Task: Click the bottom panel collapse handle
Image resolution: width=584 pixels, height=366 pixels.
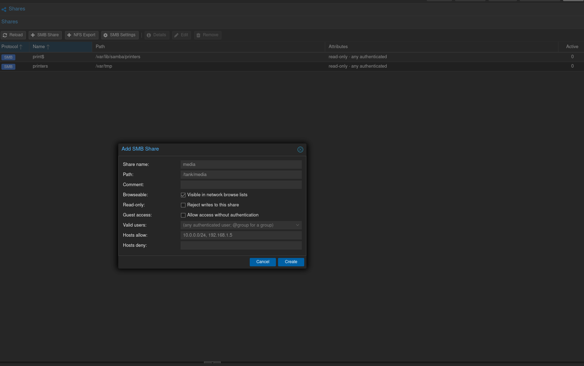Action: tap(212, 363)
